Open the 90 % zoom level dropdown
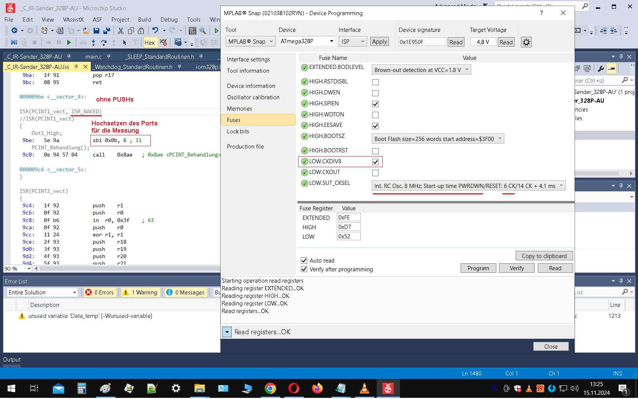 (17, 268)
